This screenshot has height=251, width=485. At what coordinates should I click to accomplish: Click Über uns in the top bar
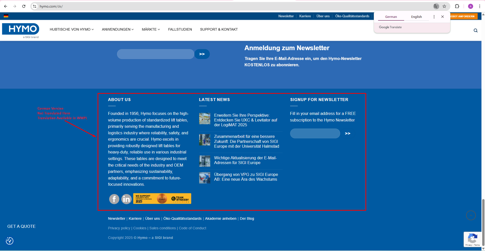[x=323, y=16]
